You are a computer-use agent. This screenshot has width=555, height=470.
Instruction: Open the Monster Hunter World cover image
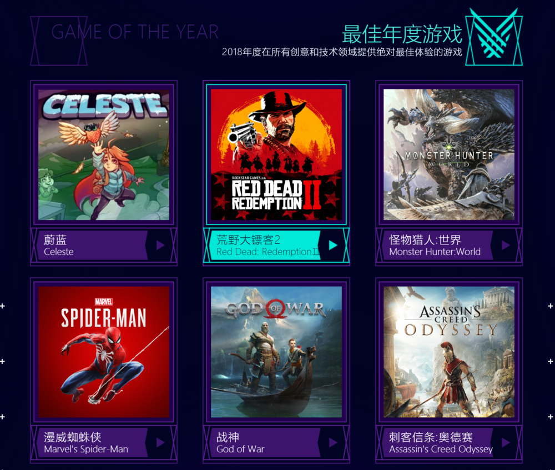tap(449, 154)
